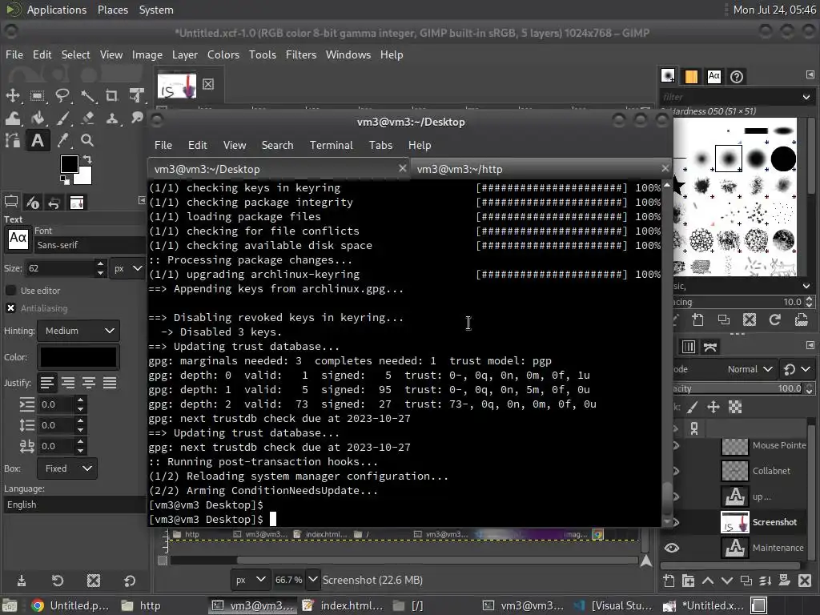Duplicate the selected layer
The image size is (820, 615).
point(746,581)
